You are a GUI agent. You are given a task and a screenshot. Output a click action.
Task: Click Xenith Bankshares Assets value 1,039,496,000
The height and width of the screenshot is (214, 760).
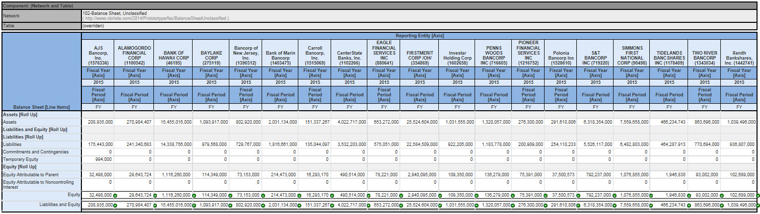tap(741, 122)
